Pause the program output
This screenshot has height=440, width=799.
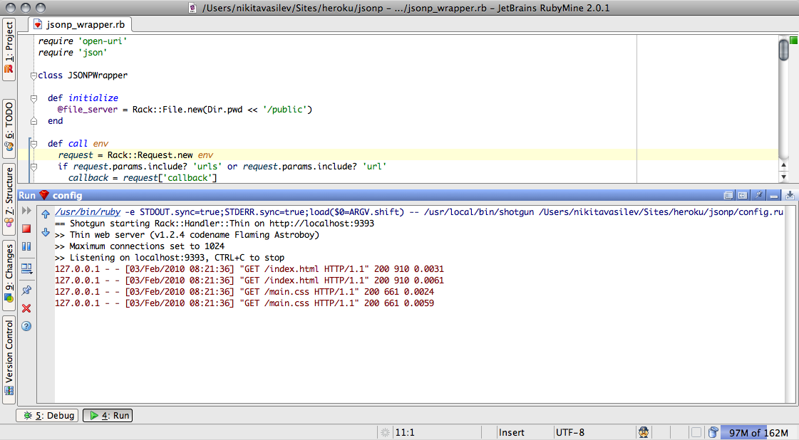(x=26, y=246)
